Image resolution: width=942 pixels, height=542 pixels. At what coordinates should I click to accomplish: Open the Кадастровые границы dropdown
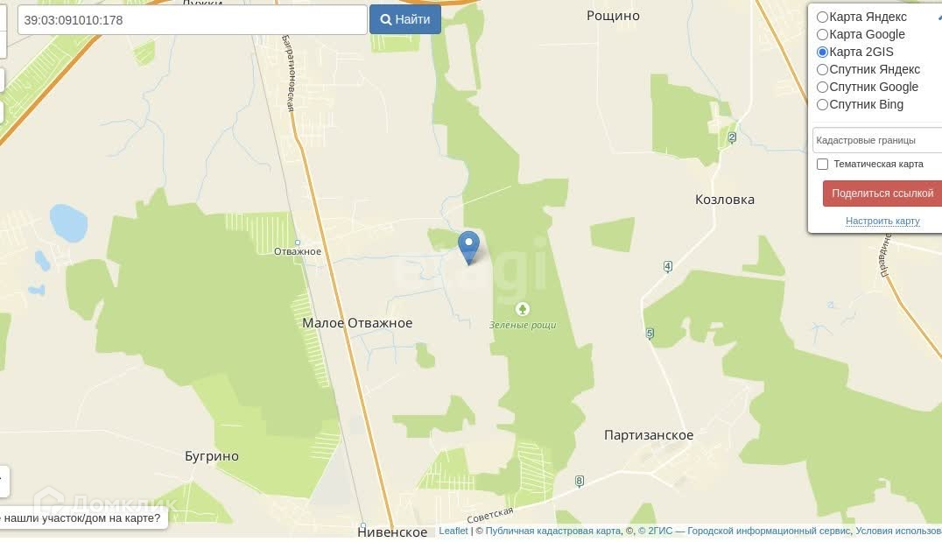click(x=877, y=140)
